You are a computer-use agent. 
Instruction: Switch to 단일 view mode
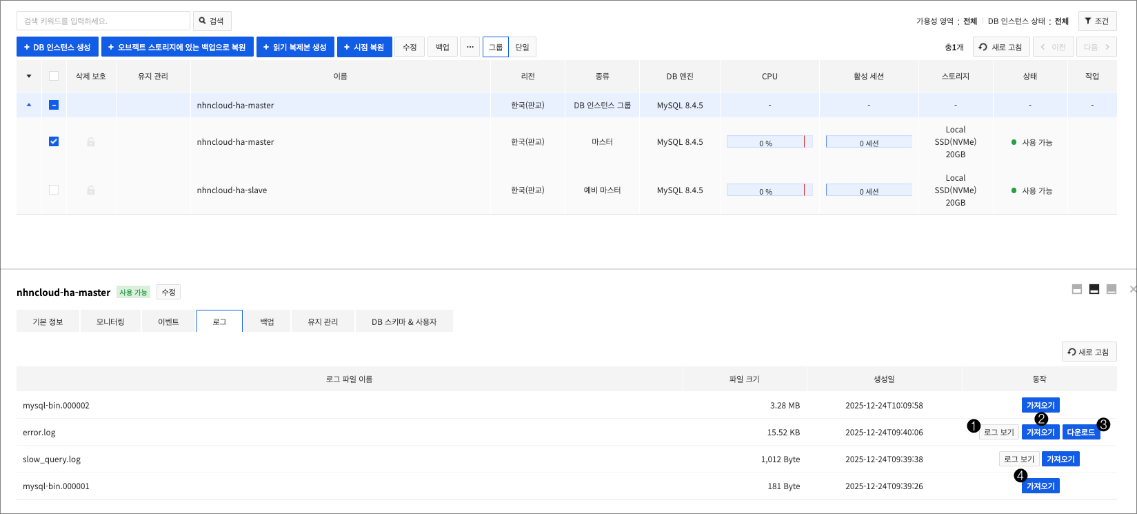[x=522, y=47]
